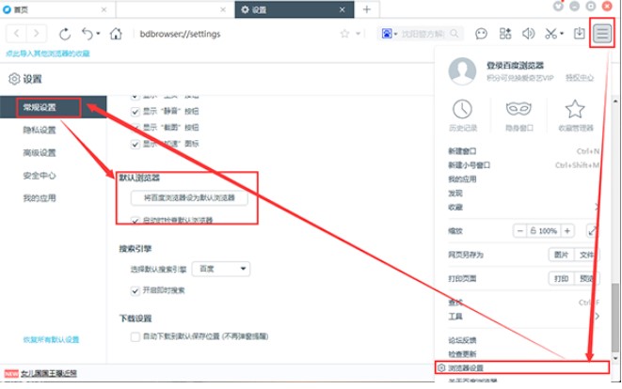Open the app grid toolbar icon
The width and height of the screenshot is (622, 389).
coord(505,34)
